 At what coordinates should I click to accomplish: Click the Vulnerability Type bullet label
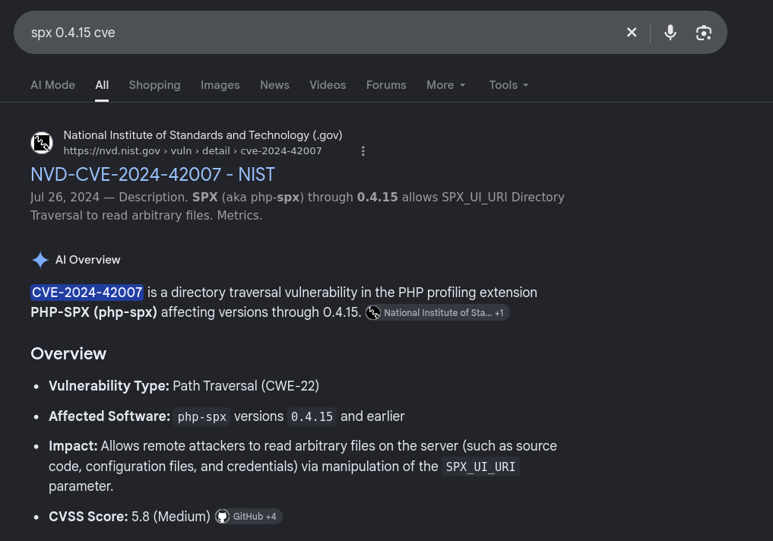tap(109, 386)
